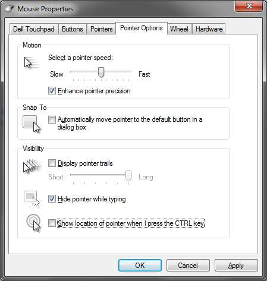Image resolution: width=267 pixels, height=281 pixels.
Task: Click the pointer trails icon
Action: tap(32, 166)
